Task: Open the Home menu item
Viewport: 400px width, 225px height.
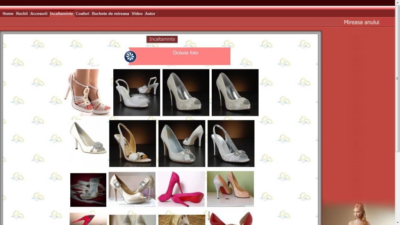Action: coord(8,14)
